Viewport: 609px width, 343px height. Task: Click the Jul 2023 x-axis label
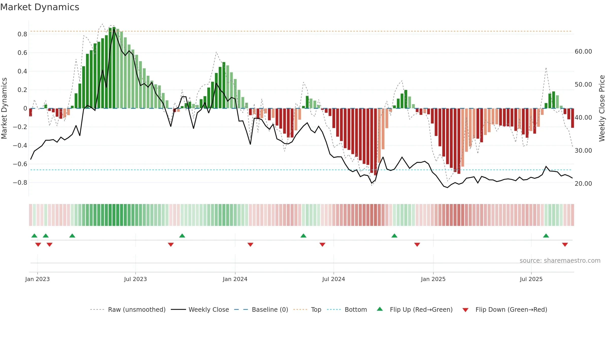pyautogui.click(x=136, y=279)
